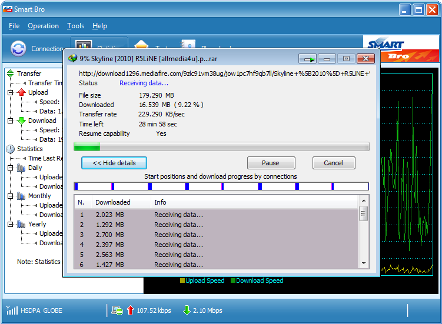This screenshot has width=442, height=324.
Task: Click the signal strength bars icon
Action: 12,310
